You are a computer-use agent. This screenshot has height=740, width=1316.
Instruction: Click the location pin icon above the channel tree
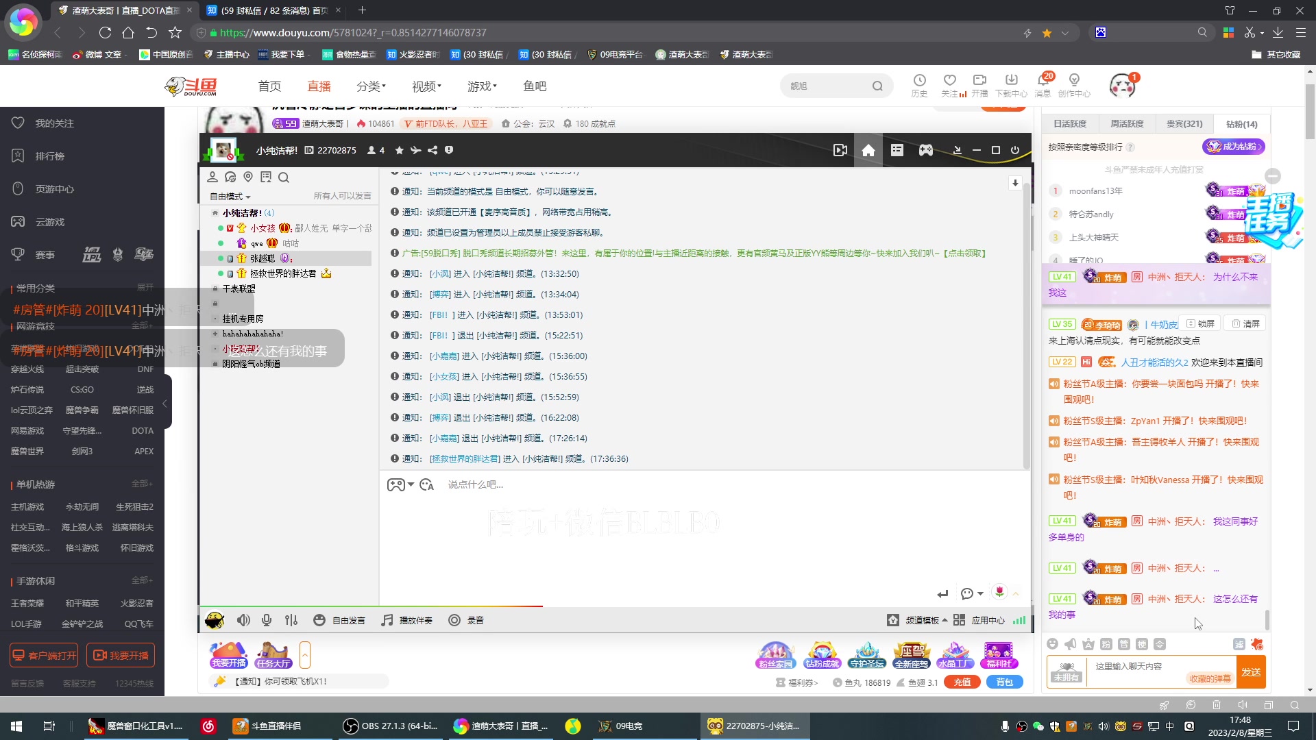[248, 177]
